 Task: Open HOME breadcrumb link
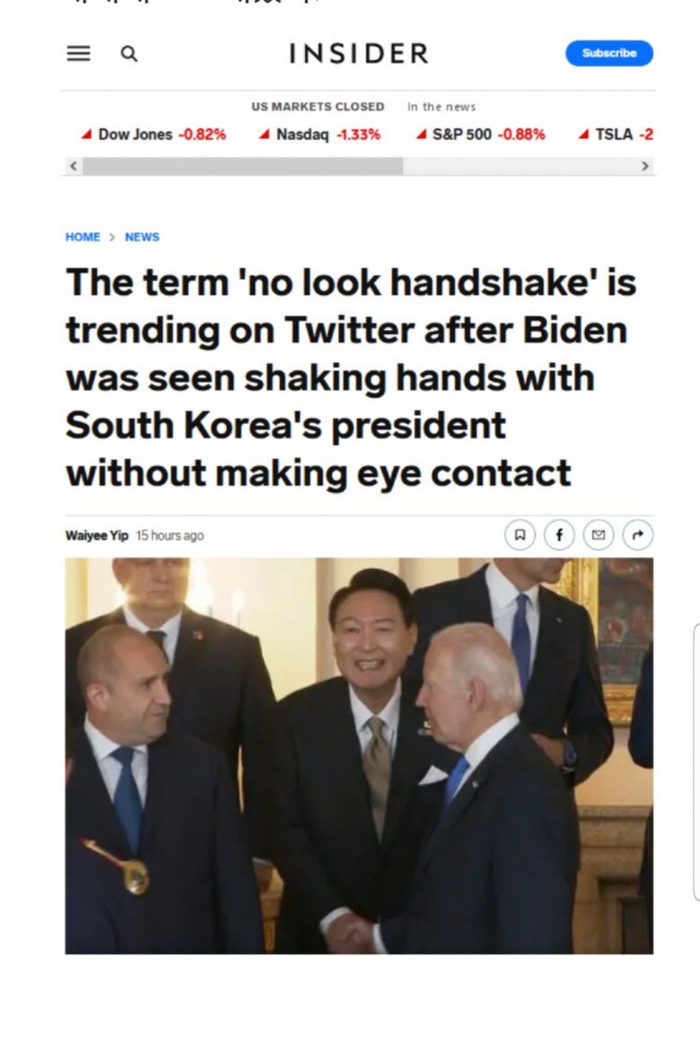83,237
